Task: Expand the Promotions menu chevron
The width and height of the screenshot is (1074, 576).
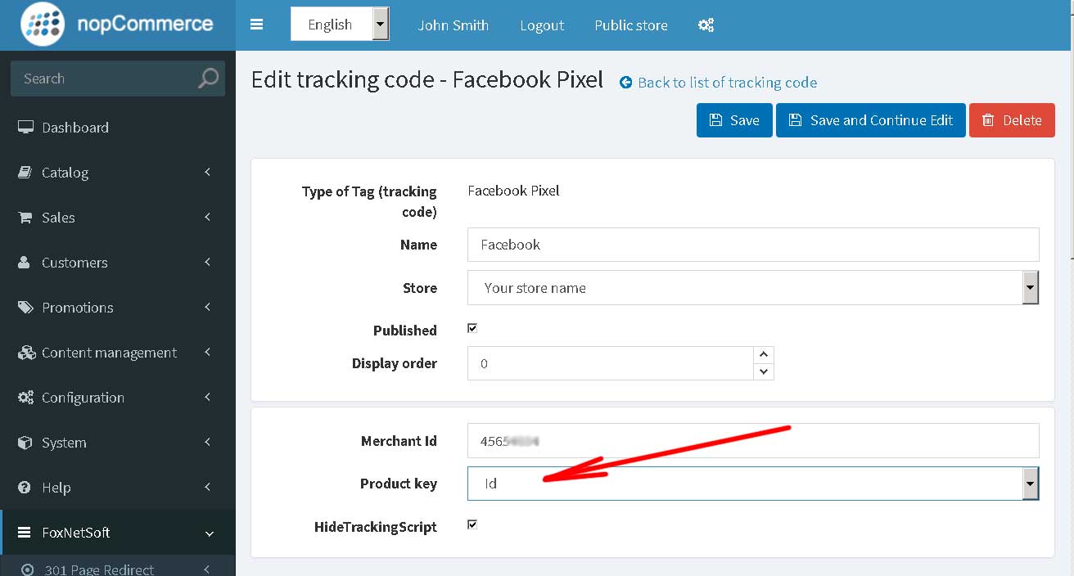Action: coord(208,307)
